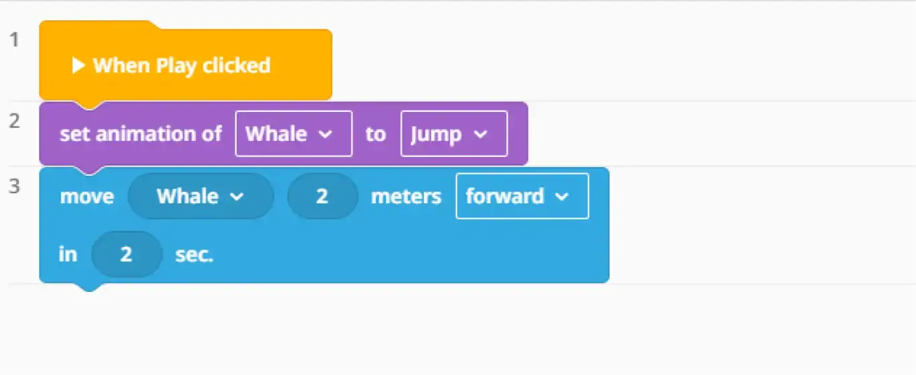Viewport: 916px width, 375px height.
Task: Click the chevron next to Whale in move block
Action: pyautogui.click(x=236, y=197)
